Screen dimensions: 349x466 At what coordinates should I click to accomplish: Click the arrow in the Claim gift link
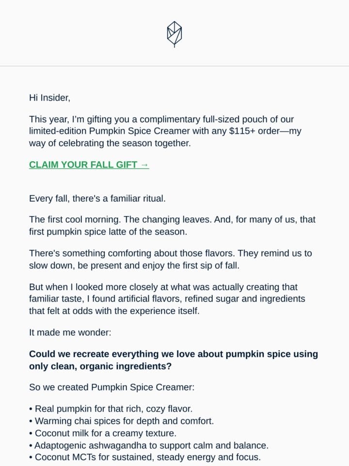tap(144, 165)
